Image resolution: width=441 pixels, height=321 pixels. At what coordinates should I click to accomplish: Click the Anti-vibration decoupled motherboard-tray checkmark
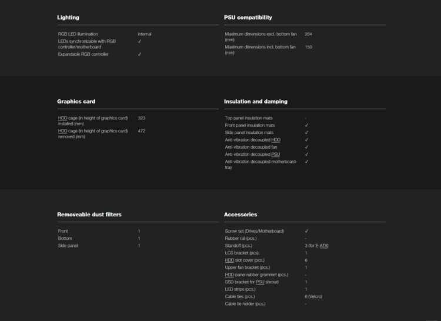306,161
